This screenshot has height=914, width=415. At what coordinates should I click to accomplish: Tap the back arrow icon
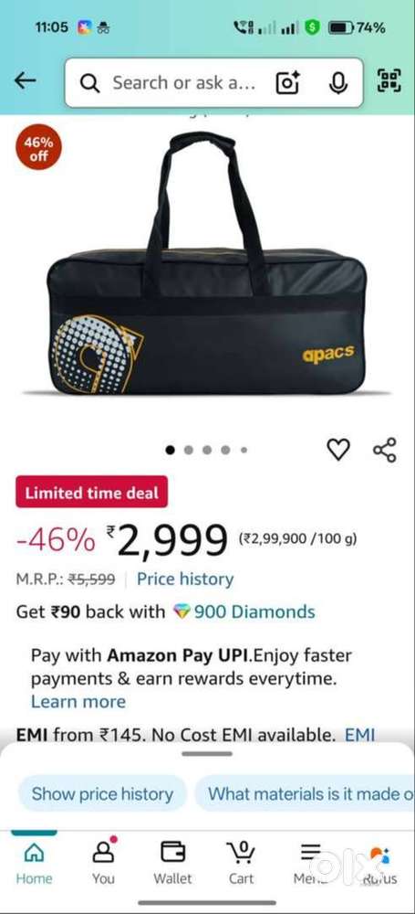(25, 81)
